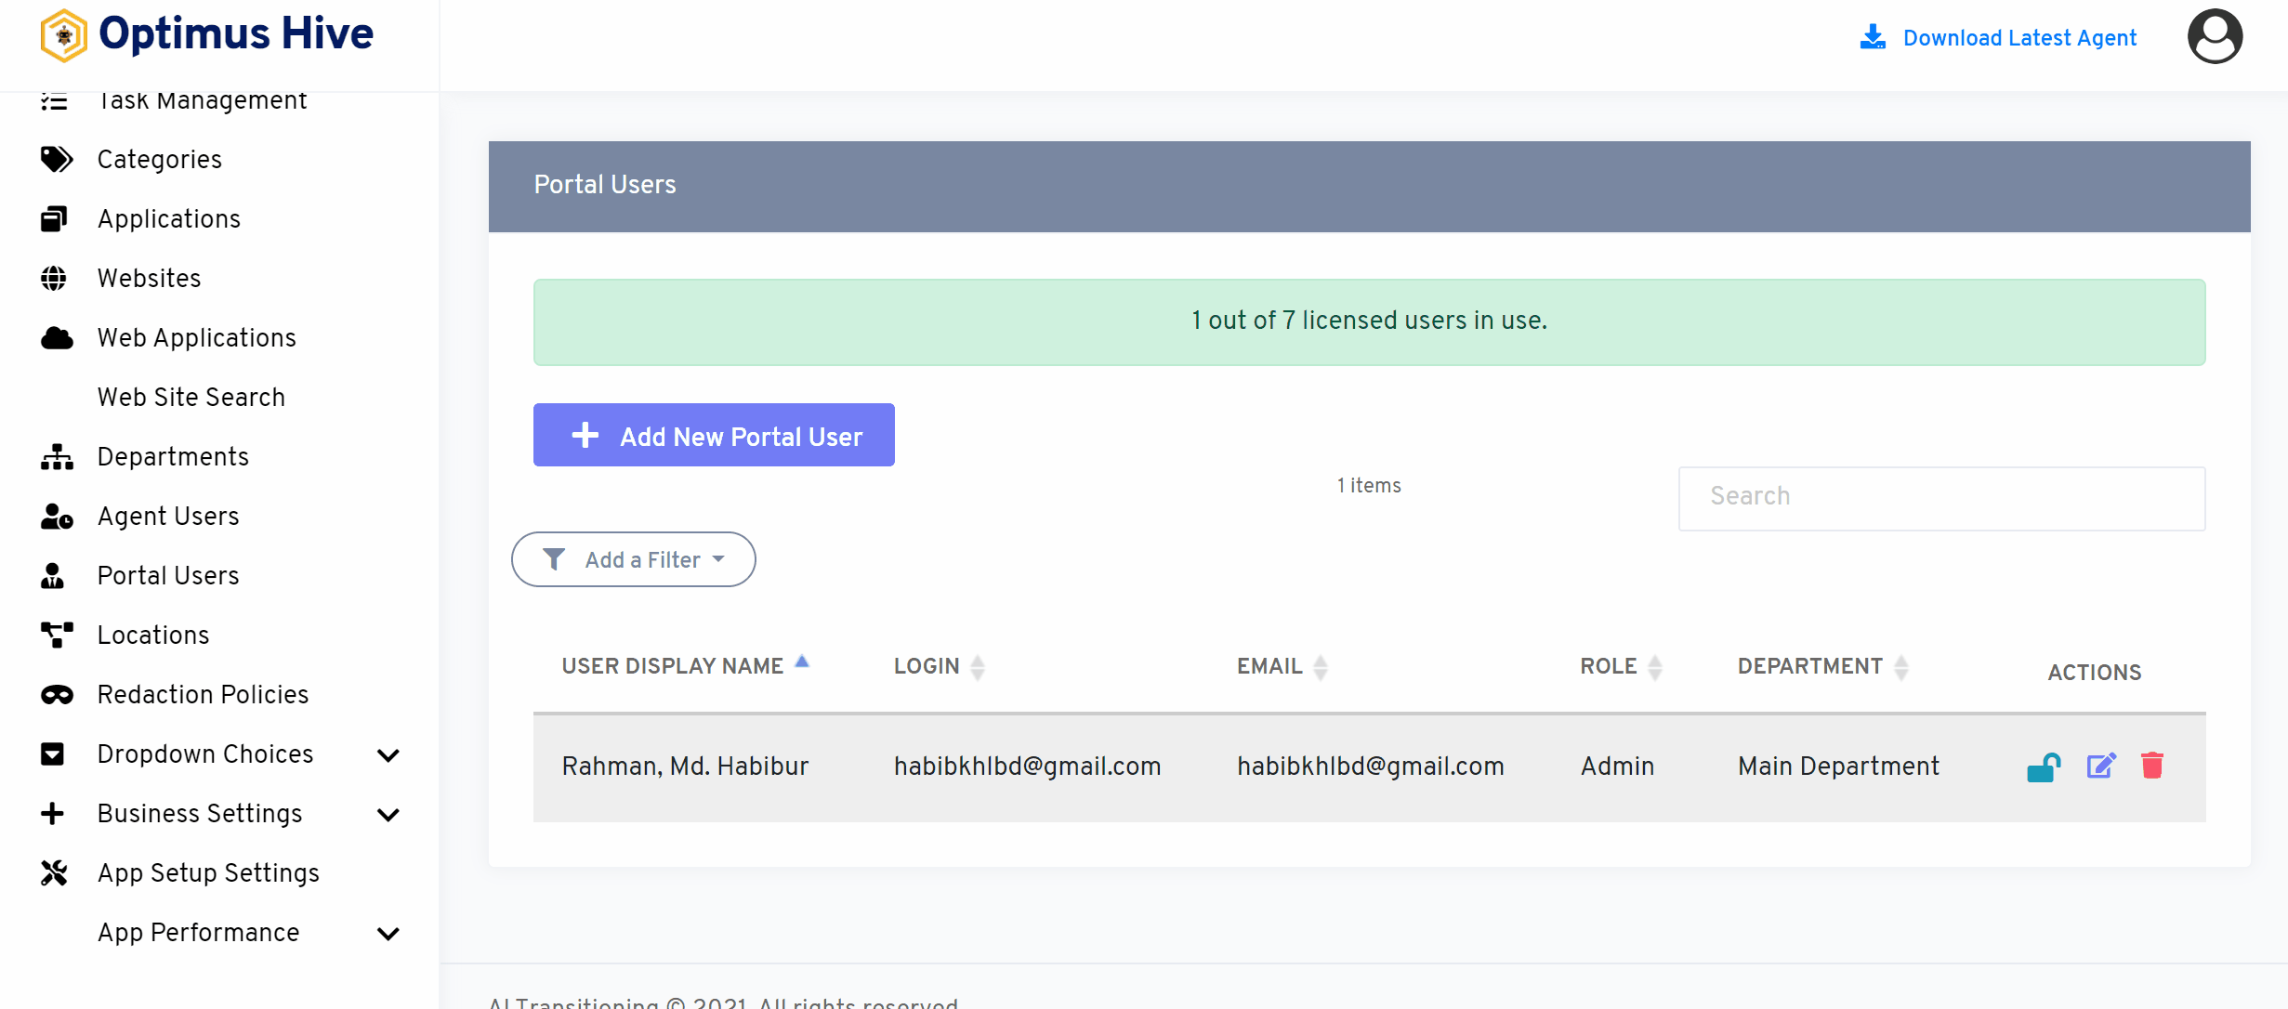Expand the Business Settings section

[388, 815]
